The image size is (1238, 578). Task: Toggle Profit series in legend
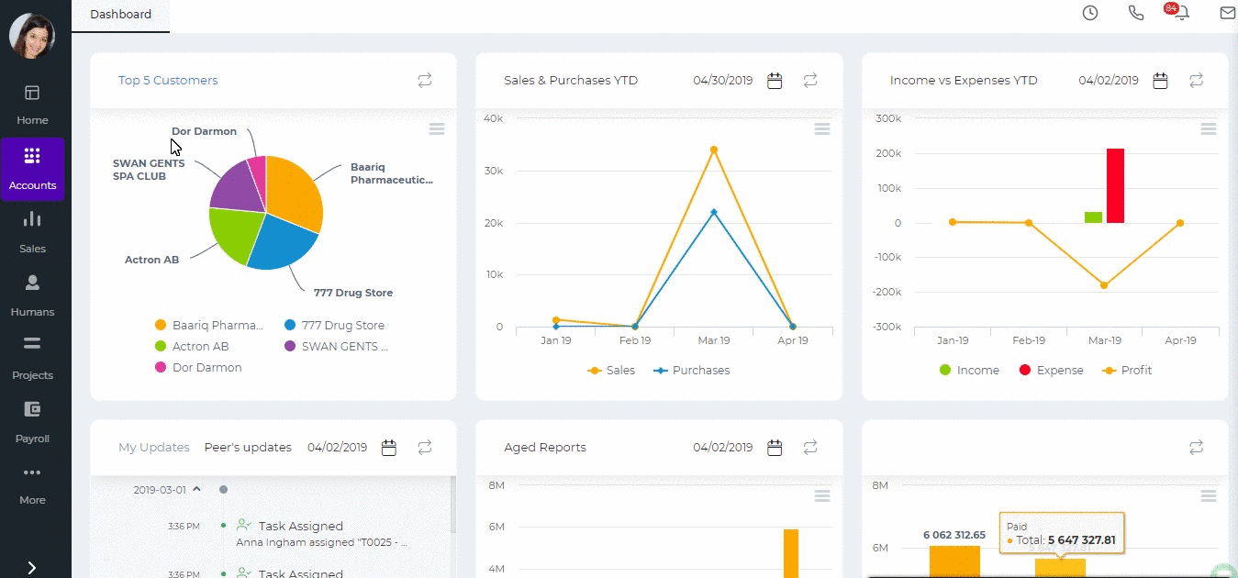point(1127,371)
